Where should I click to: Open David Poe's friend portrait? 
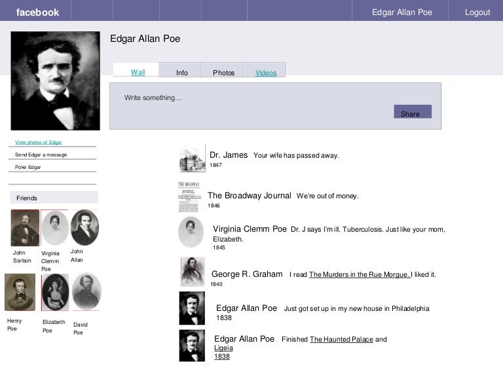pos(86,291)
